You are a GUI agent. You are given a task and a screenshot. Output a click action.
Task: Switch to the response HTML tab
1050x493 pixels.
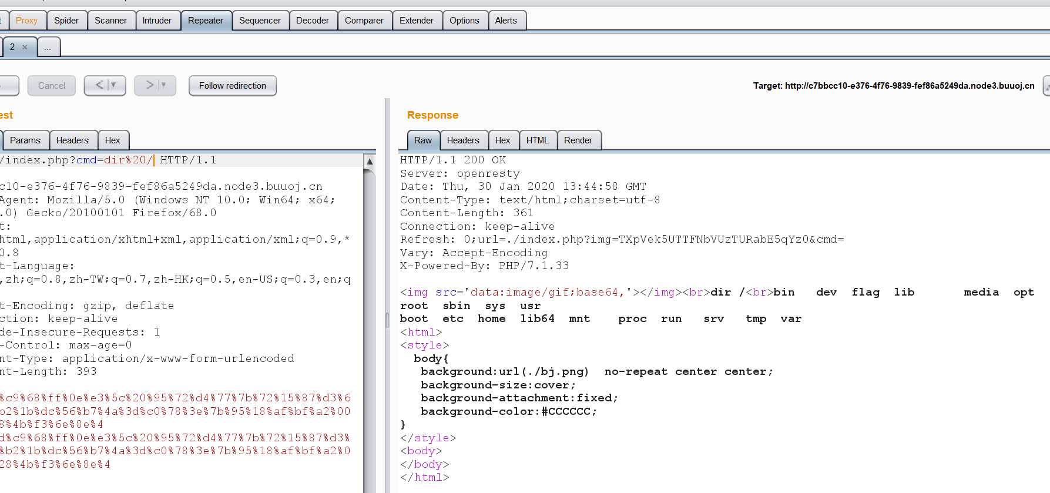[537, 140]
